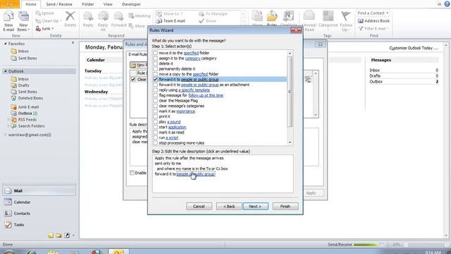The height and width of the screenshot is (254, 451).
Task: Click the Forward ribbon icon
Action: (x=118, y=19)
